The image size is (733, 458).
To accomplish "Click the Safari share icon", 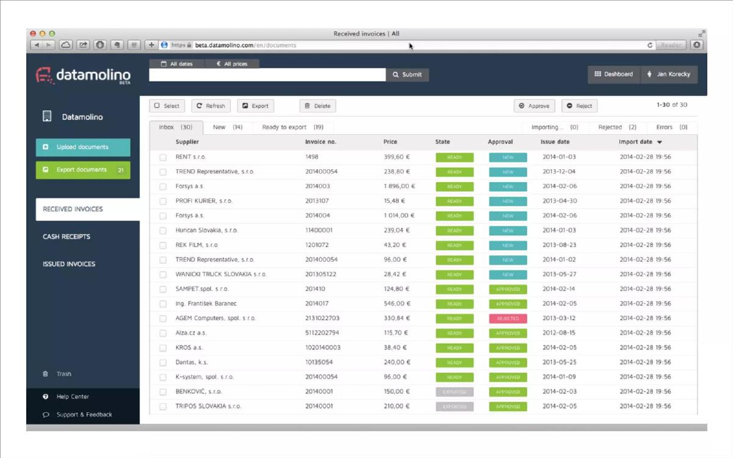I will pyautogui.click(x=83, y=45).
